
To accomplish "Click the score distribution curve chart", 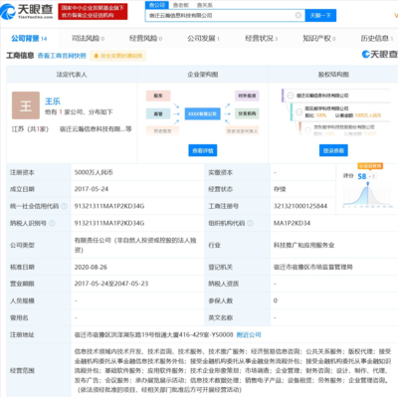I will pyautogui.click(x=367, y=194).
